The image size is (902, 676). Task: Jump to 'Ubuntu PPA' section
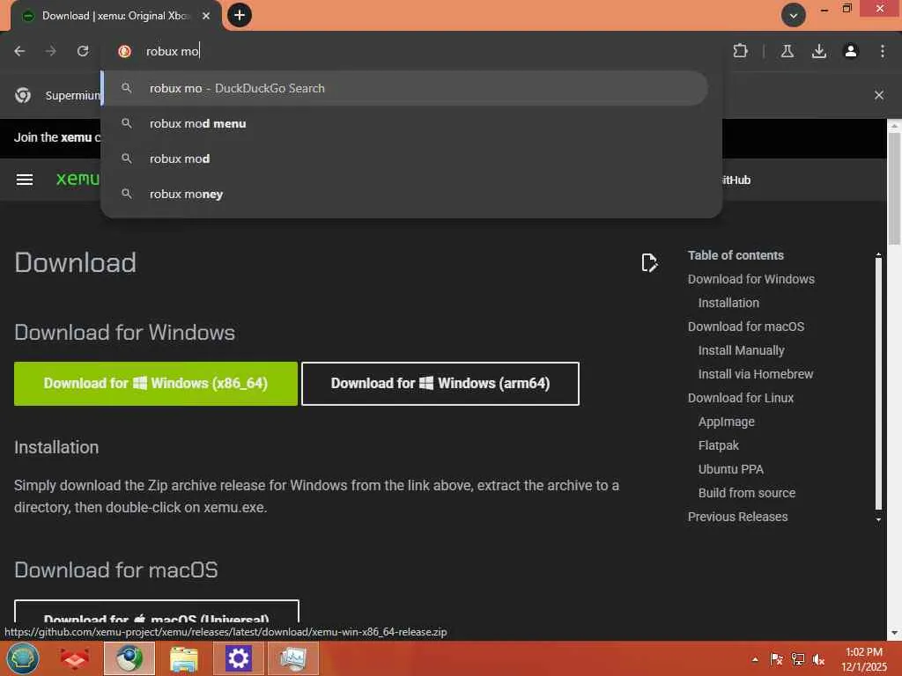click(x=730, y=469)
